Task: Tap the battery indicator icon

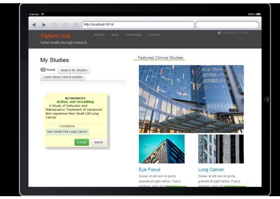Action: coord(258,14)
